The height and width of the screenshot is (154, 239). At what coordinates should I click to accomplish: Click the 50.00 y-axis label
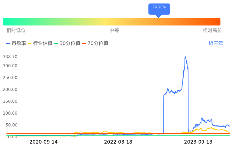pos(11,125)
